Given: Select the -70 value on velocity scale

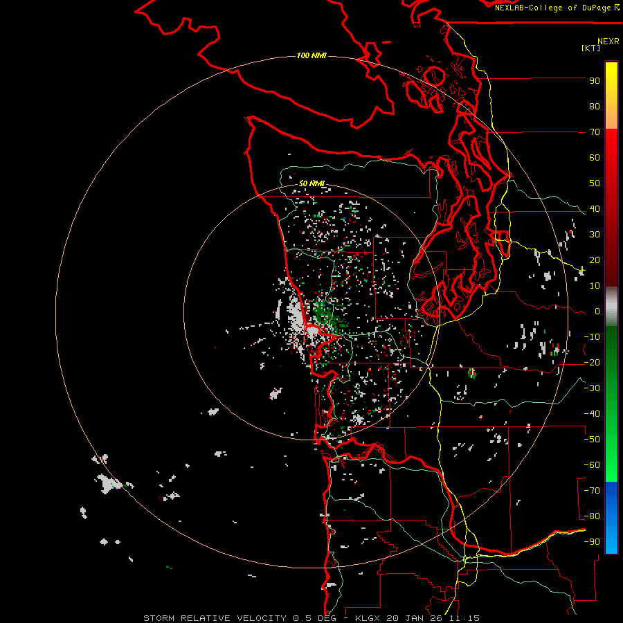Looking at the screenshot, I should coord(592,491).
